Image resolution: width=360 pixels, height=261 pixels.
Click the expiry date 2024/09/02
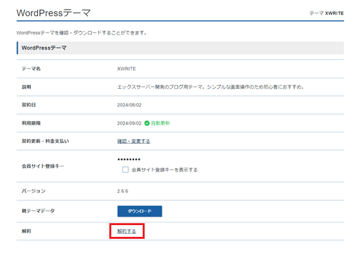pos(129,123)
